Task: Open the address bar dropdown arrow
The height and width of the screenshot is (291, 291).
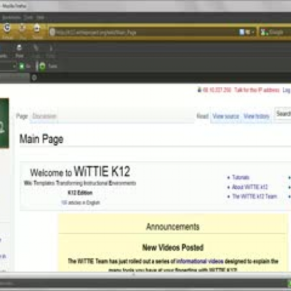Action: (x=253, y=32)
